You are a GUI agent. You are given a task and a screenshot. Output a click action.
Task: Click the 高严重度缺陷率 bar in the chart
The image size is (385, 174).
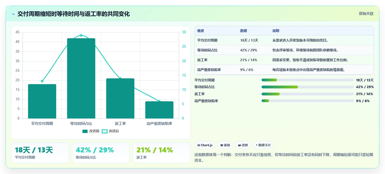(159, 110)
